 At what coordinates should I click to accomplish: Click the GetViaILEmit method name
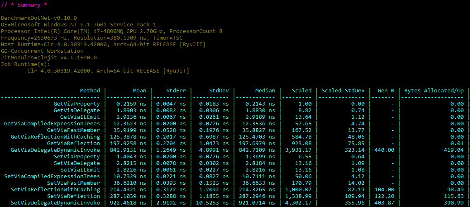tap(80, 117)
